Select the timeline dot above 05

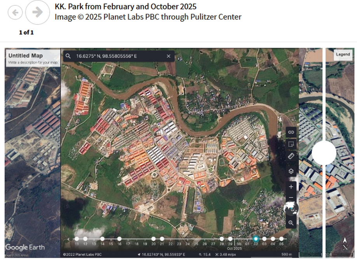[x=281, y=239]
